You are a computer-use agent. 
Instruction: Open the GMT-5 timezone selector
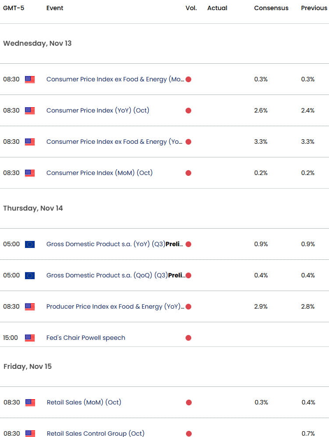pyautogui.click(x=14, y=8)
